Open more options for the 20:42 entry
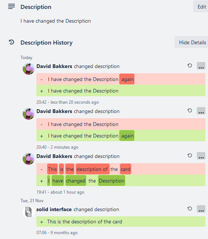 pyautogui.click(x=201, y=66)
